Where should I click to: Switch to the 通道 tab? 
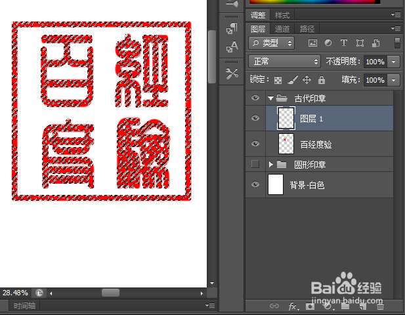(x=282, y=29)
